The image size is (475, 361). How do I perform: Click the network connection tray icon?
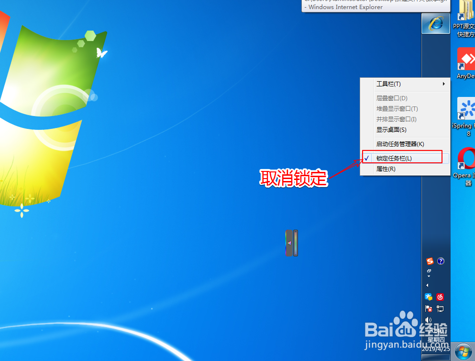440,308
